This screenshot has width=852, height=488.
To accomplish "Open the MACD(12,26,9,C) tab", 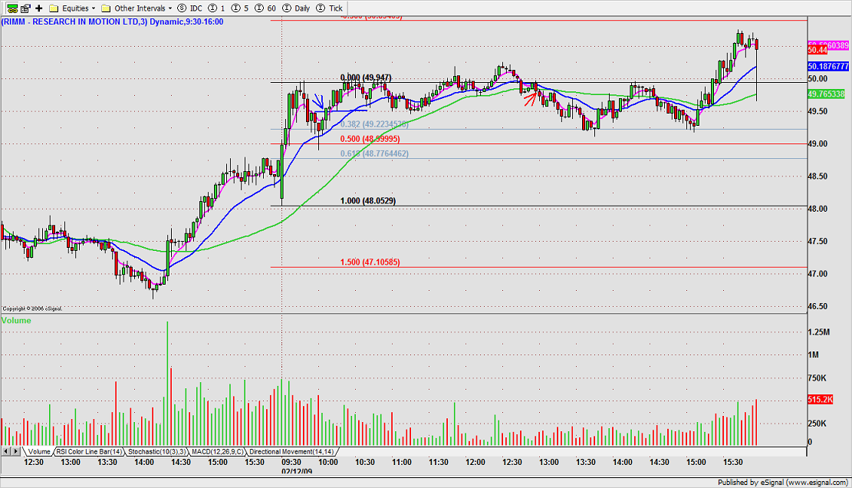I will coord(218,452).
